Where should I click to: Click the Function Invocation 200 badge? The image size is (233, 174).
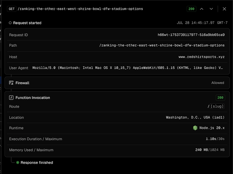tap(220, 98)
